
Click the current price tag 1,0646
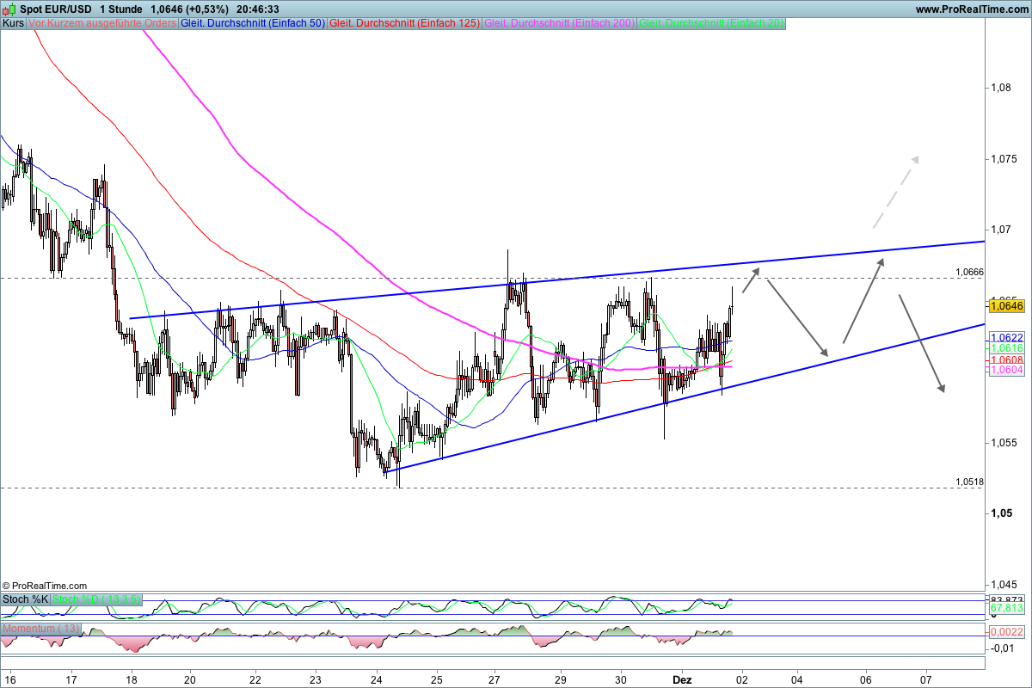click(x=1006, y=305)
